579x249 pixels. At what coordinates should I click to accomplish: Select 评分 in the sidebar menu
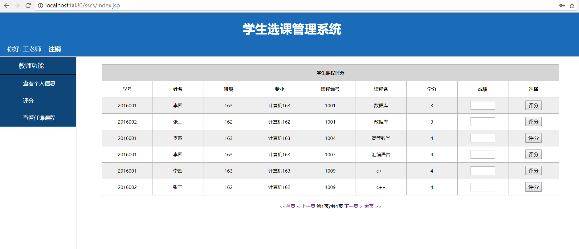click(x=28, y=101)
